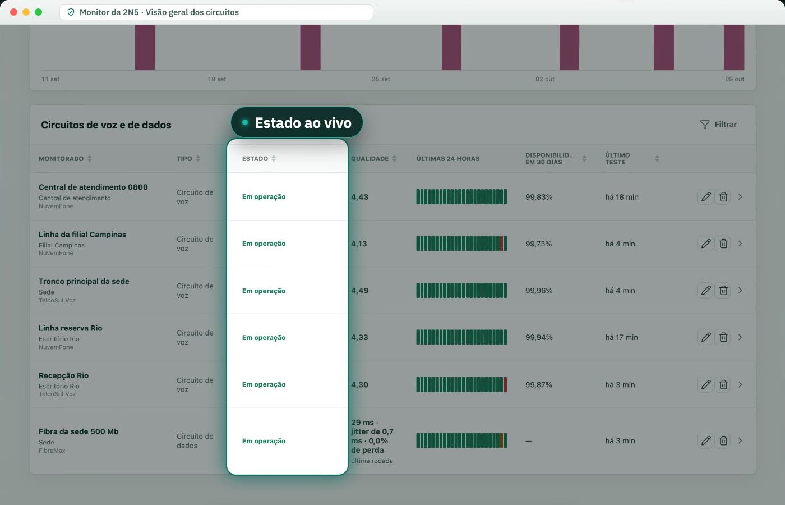This screenshot has height=505, width=785.
Task: Delete the Linha reserva Rio circuit
Action: pyautogui.click(x=723, y=337)
